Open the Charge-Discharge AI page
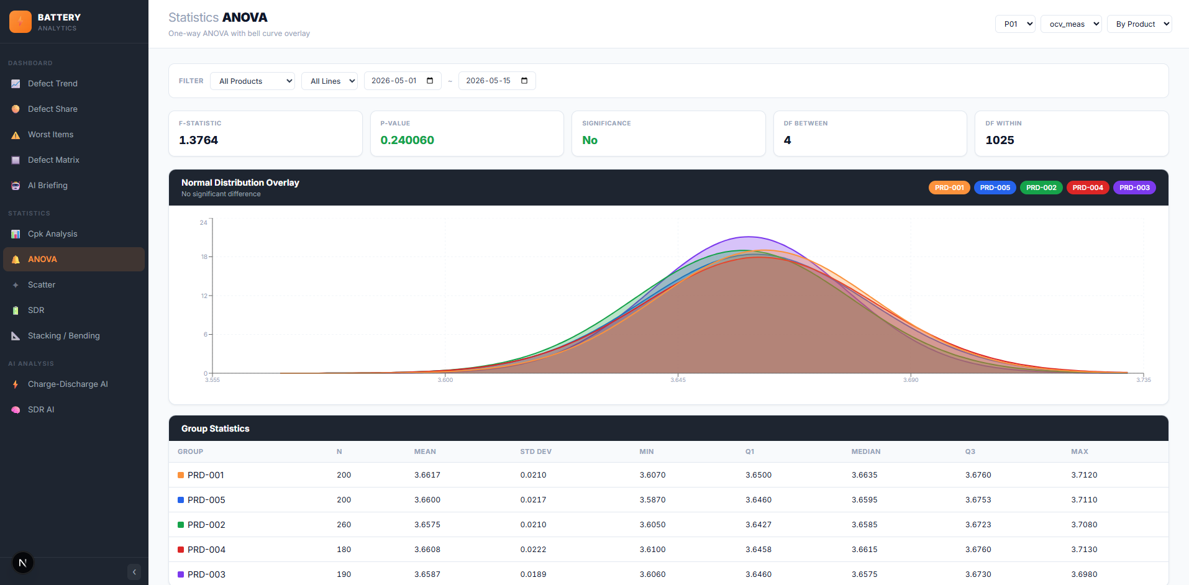1189x585 pixels. click(74, 384)
